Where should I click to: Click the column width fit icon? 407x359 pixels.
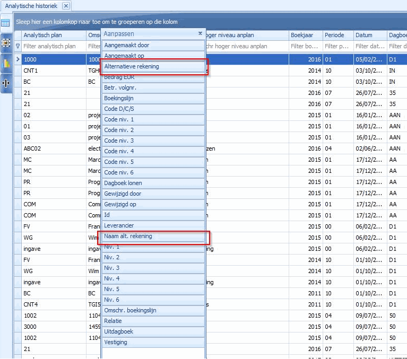6,83
